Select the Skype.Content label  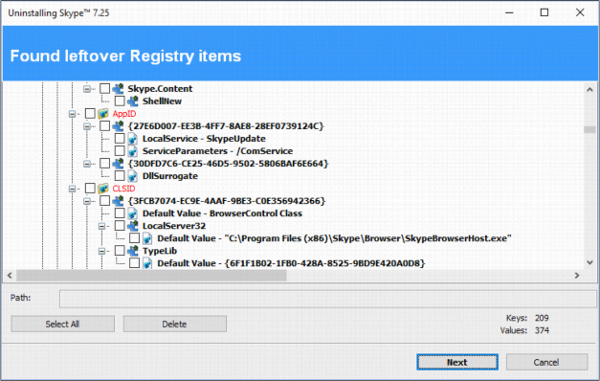(160, 89)
